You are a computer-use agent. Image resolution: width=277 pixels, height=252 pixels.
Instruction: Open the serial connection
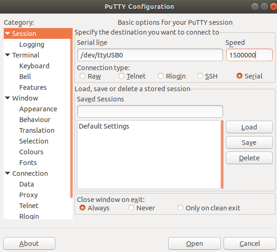[195, 244]
